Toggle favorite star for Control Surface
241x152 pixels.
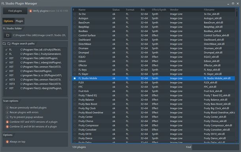click(75, 36)
